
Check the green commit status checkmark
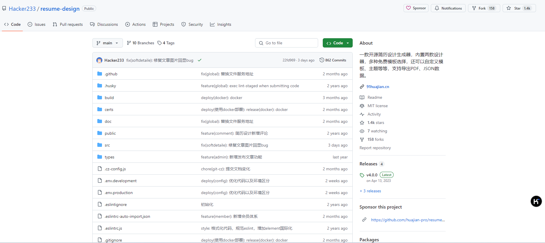pos(200,60)
